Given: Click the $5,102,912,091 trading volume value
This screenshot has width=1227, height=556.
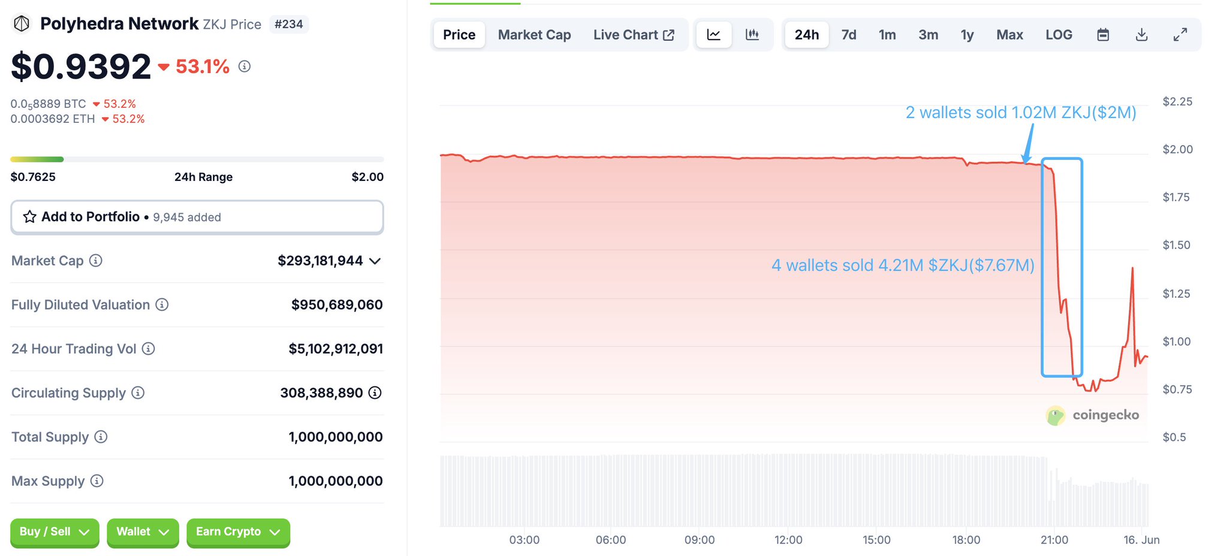Looking at the screenshot, I should [336, 349].
